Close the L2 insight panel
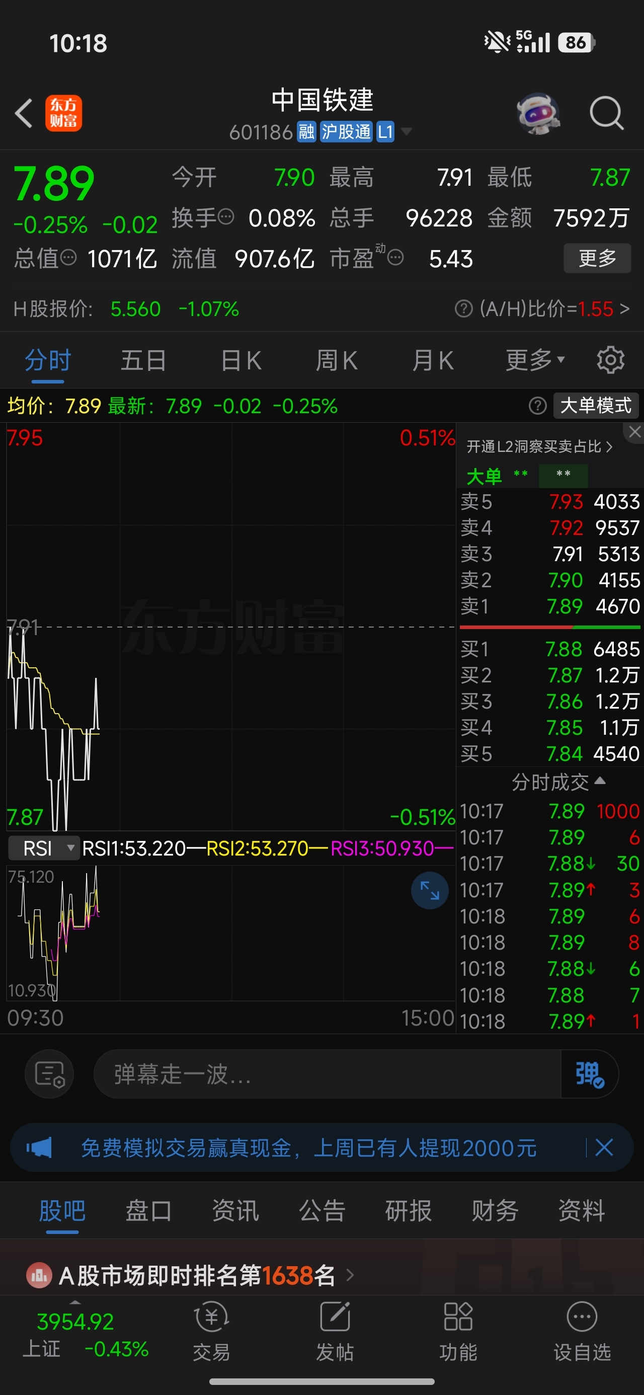 point(635,432)
